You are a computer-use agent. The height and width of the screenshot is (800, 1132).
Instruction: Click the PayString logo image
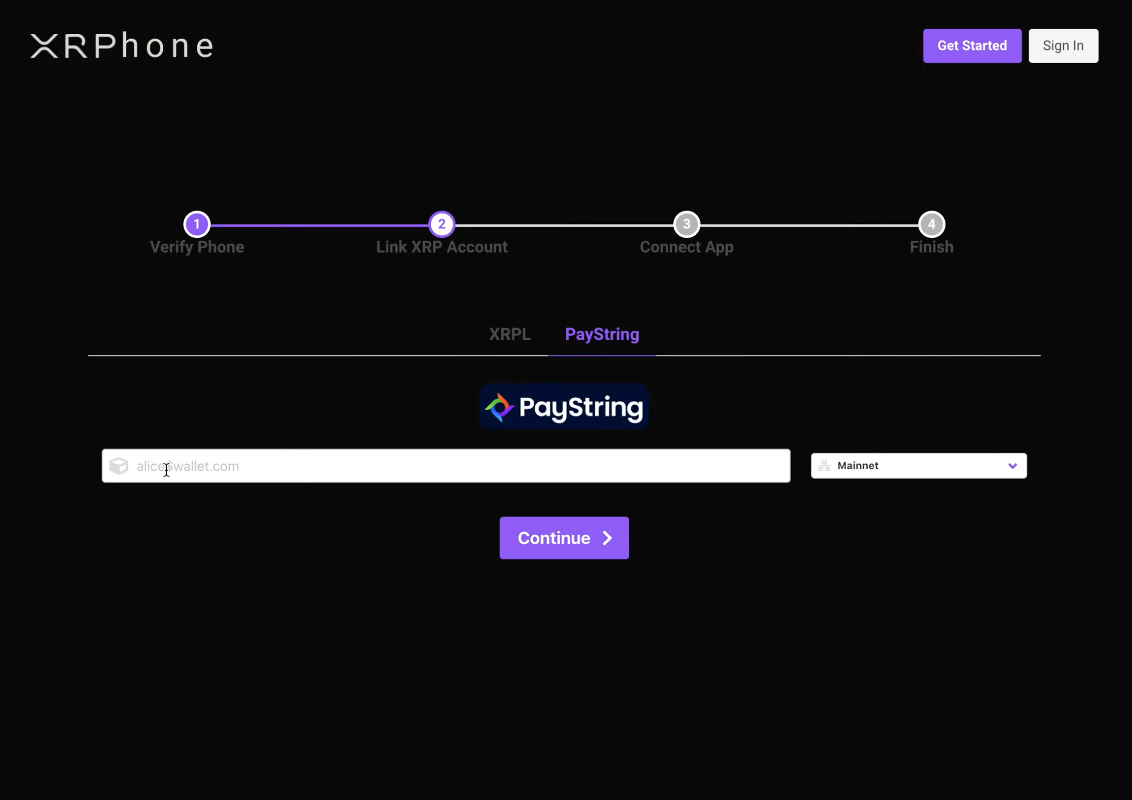pyautogui.click(x=564, y=407)
